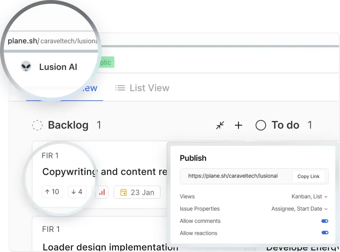Click the Backlog column heading
The height and width of the screenshot is (252, 340).
coord(68,125)
